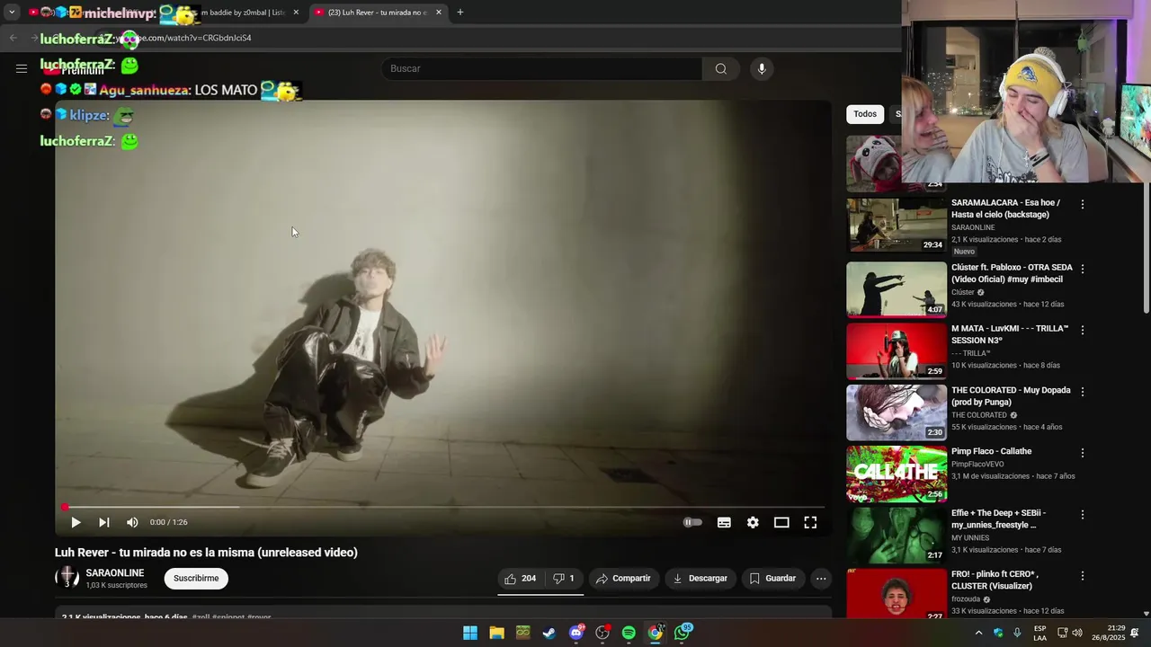Open options for Pimp Flaco Callathe

tap(1083, 453)
